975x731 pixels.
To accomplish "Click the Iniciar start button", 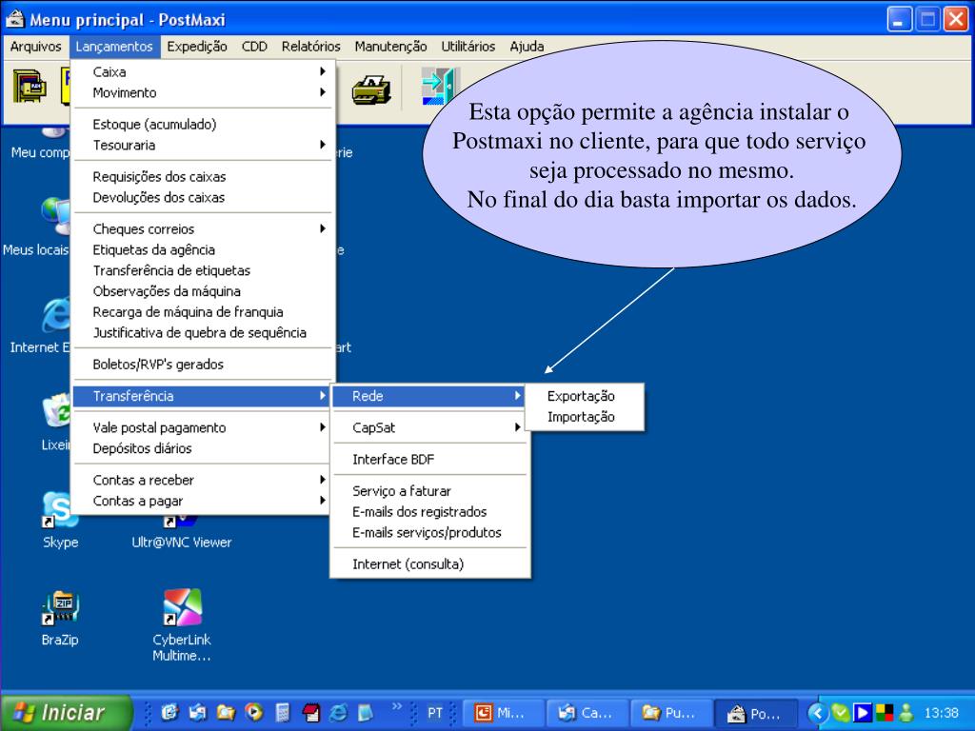I will pyautogui.click(x=66, y=712).
